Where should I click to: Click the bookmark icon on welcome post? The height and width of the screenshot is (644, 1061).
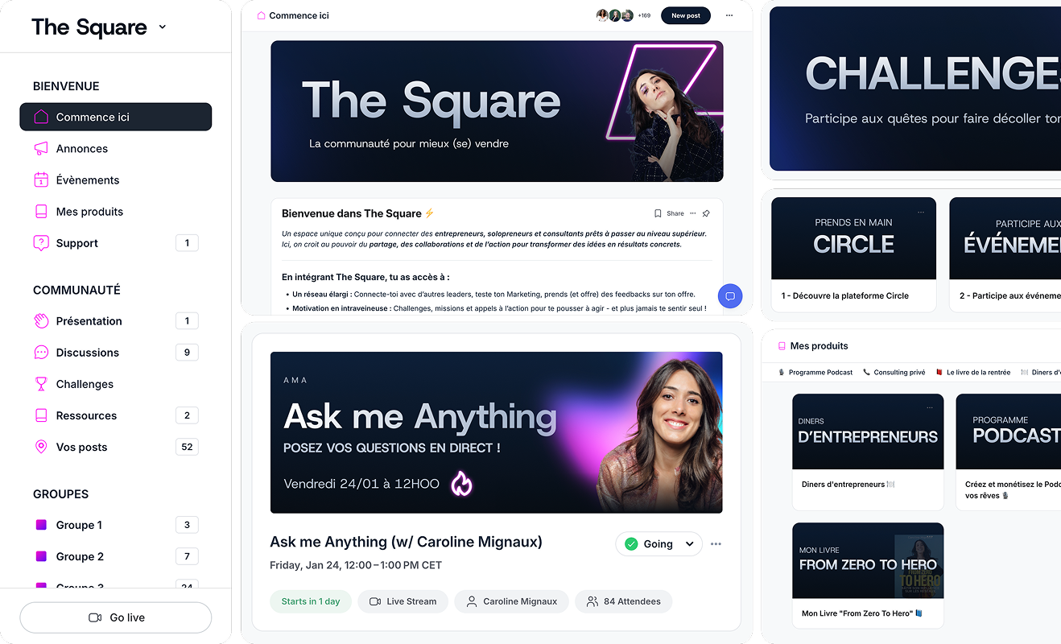click(x=658, y=213)
